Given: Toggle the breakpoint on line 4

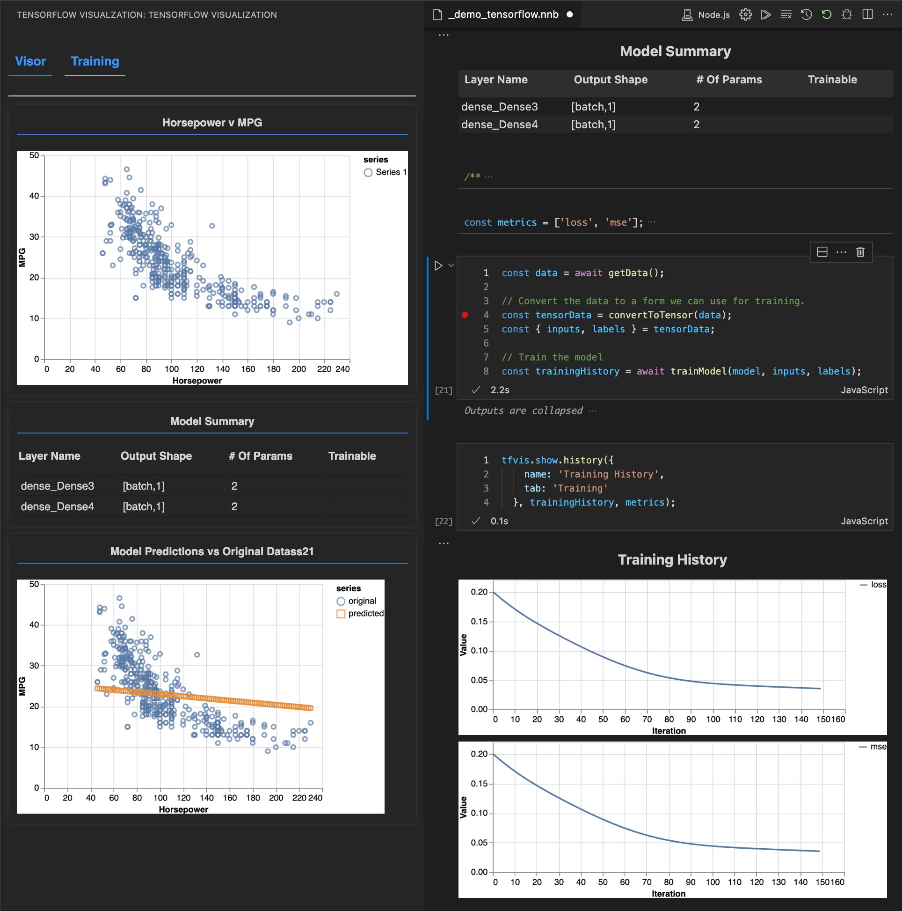Looking at the screenshot, I should pyautogui.click(x=465, y=315).
